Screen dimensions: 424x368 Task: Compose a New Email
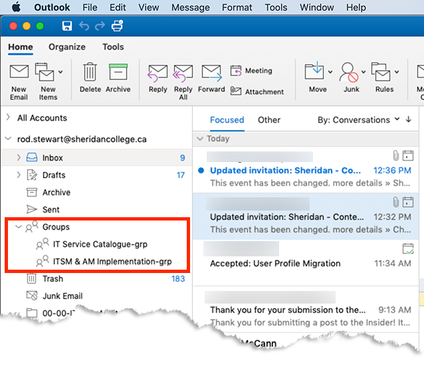(x=19, y=82)
